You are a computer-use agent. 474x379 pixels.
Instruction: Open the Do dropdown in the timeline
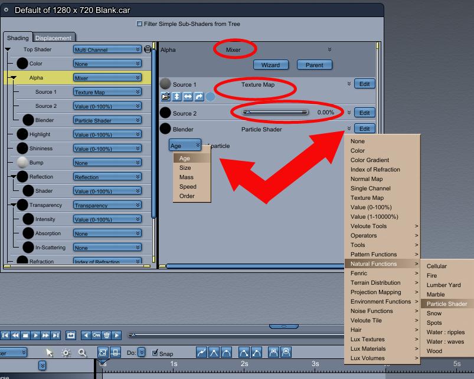tap(142, 352)
